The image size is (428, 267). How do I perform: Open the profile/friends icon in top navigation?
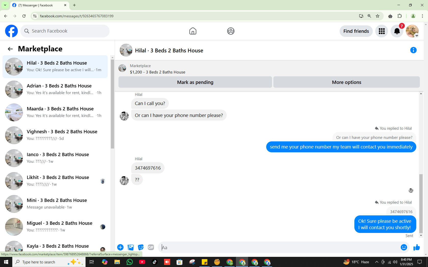click(231, 31)
